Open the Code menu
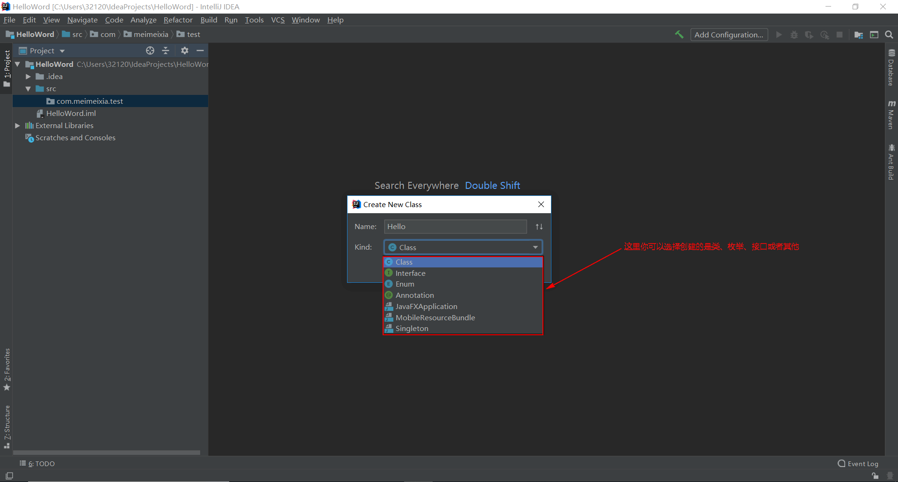Viewport: 898px width, 482px height. pyautogui.click(x=114, y=20)
